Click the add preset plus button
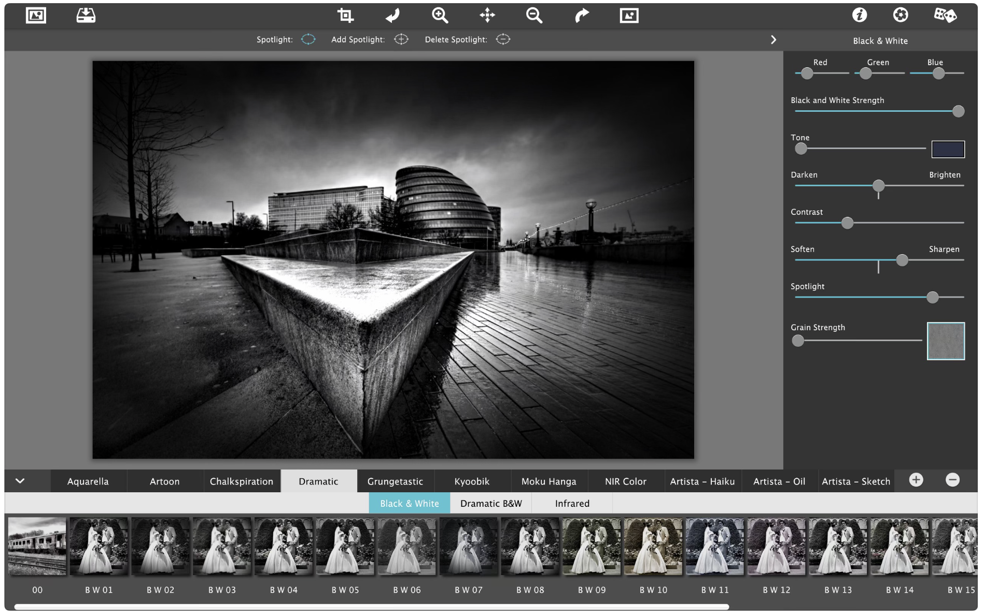This screenshot has height=616, width=984. tap(916, 480)
